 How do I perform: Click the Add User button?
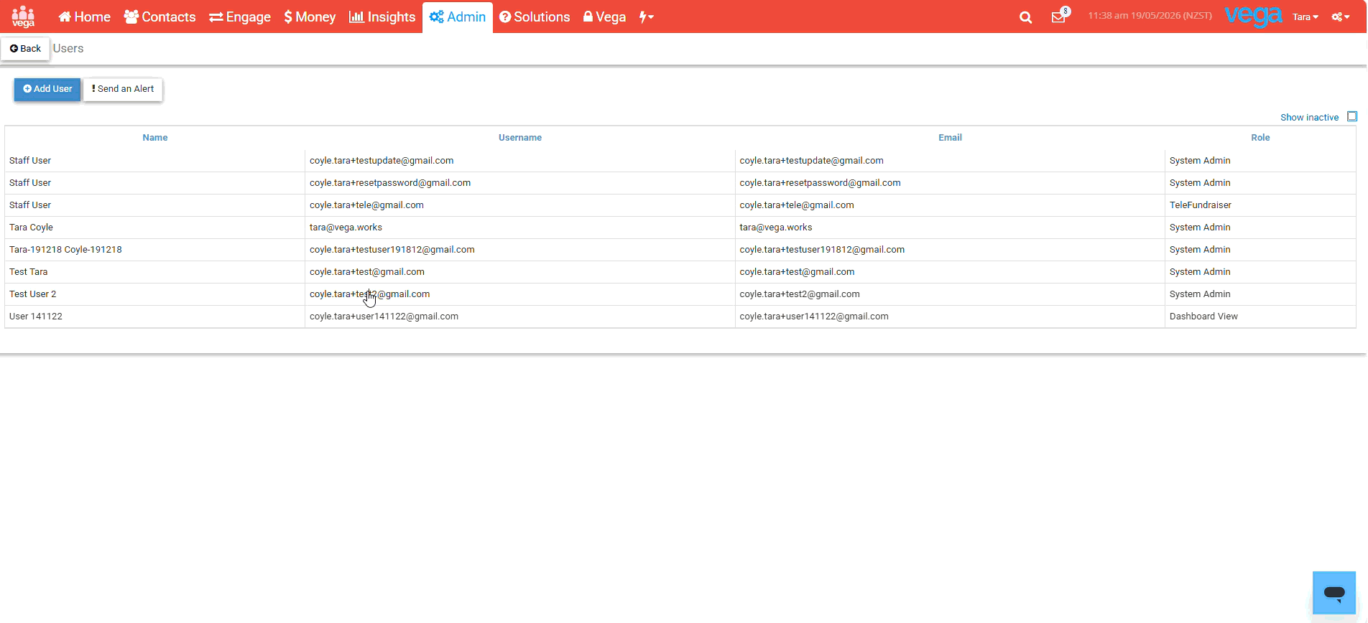coord(47,89)
